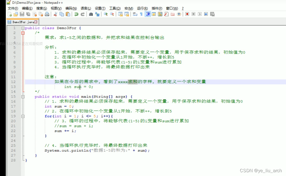Screen dimensions: 286x176
Task: Zoom out with the magnifier minus icon
Action: (112, 14)
